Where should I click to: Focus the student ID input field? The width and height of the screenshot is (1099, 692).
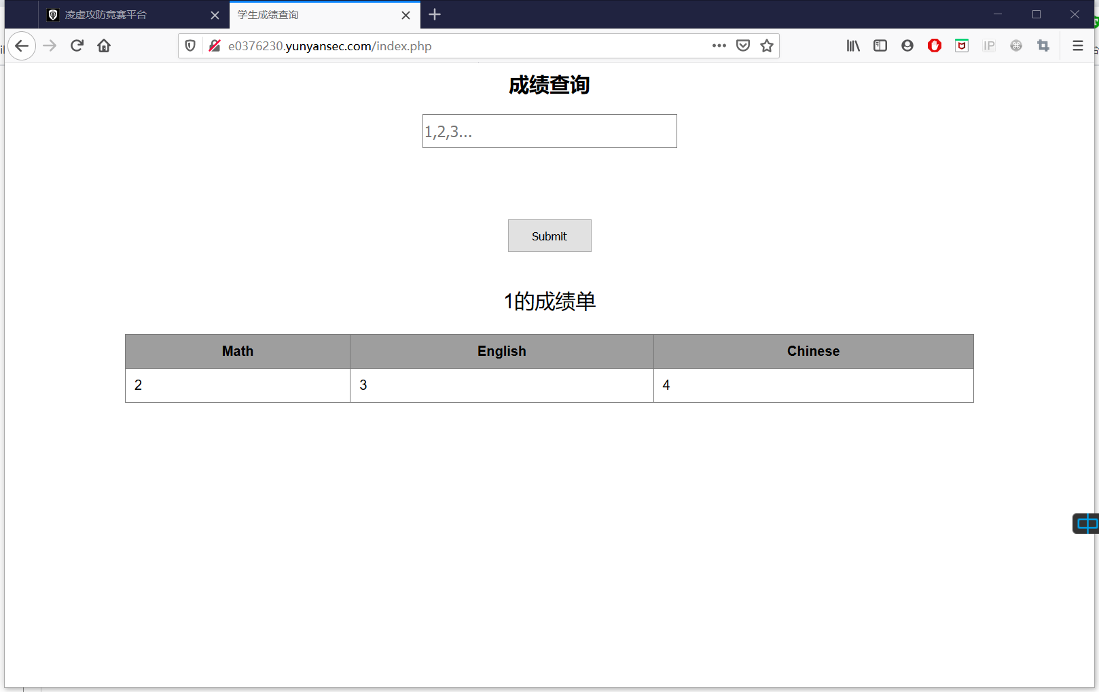[549, 131]
